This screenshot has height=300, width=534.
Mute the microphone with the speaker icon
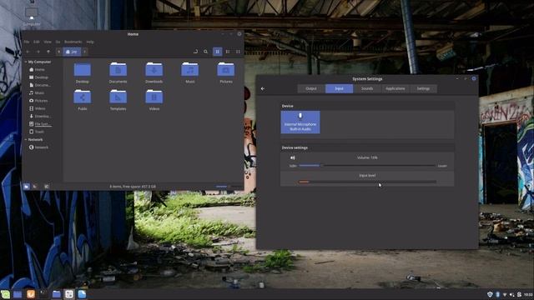point(293,157)
